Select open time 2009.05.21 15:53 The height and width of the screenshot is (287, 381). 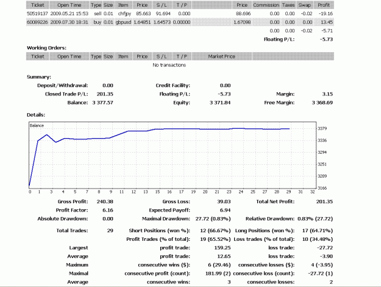click(69, 13)
